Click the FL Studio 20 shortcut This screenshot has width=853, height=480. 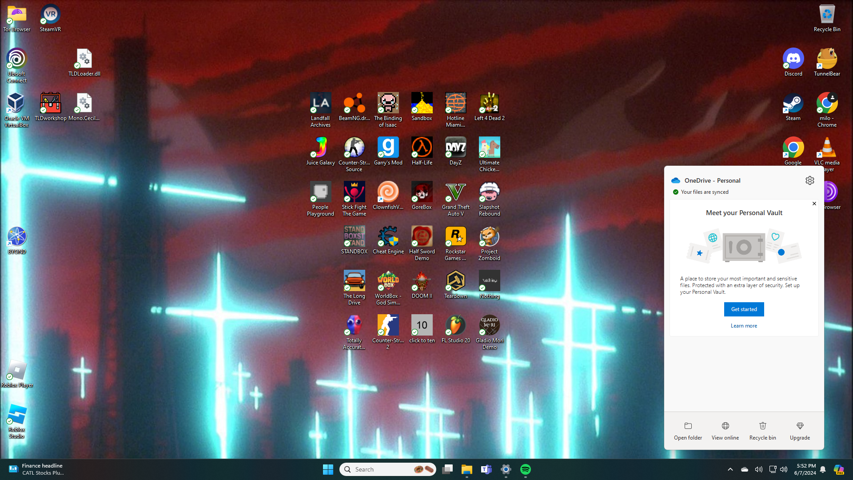(455, 326)
